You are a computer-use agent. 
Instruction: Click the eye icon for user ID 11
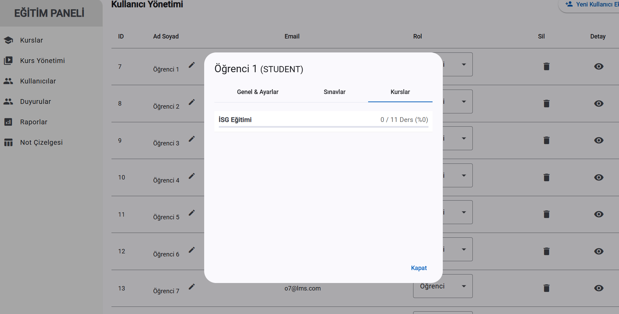coord(599,214)
